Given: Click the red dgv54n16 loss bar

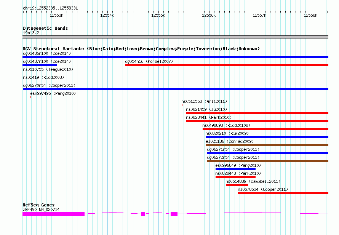Looking at the screenshot, I should [x=227, y=65].
